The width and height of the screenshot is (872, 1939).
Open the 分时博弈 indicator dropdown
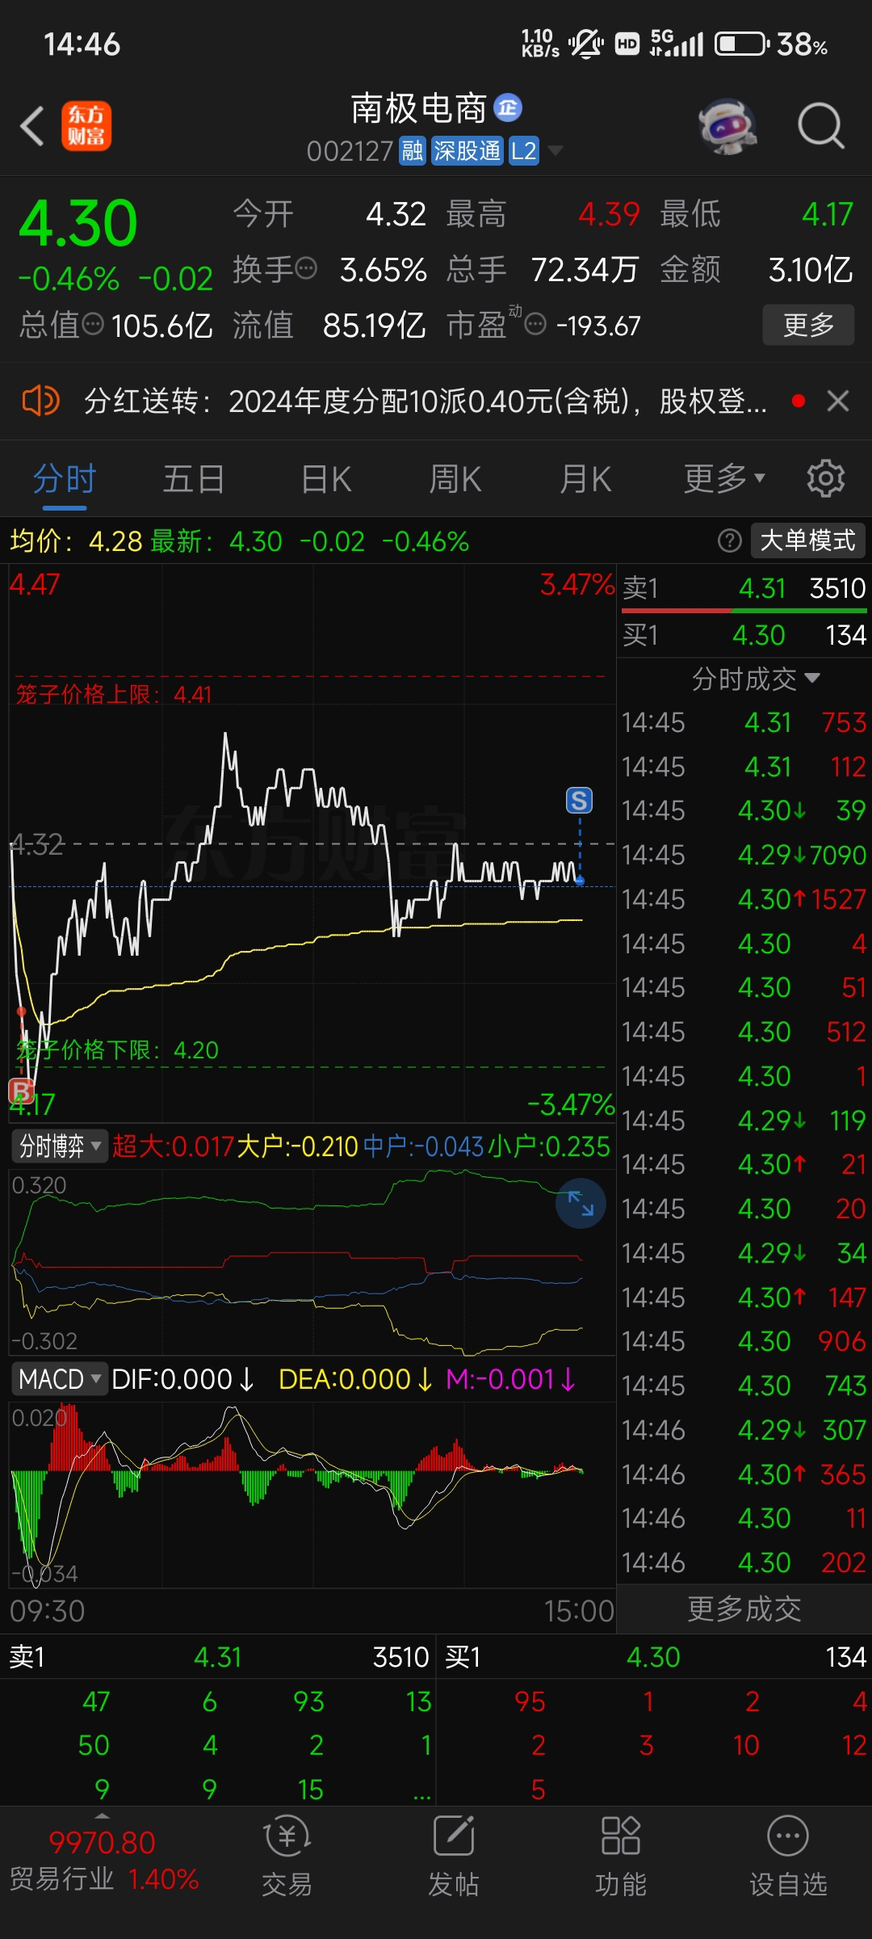pos(59,1146)
